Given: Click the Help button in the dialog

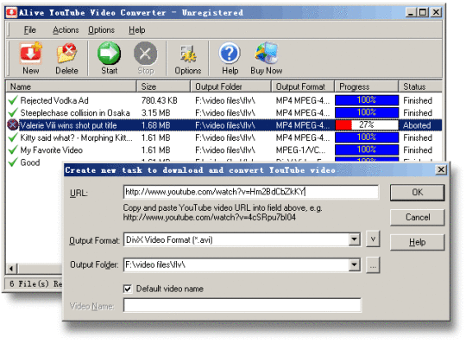Looking at the screenshot, I should pyautogui.click(x=418, y=242).
